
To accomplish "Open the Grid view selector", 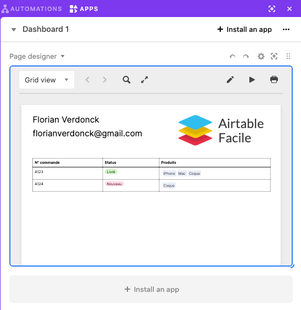I will [x=47, y=80].
